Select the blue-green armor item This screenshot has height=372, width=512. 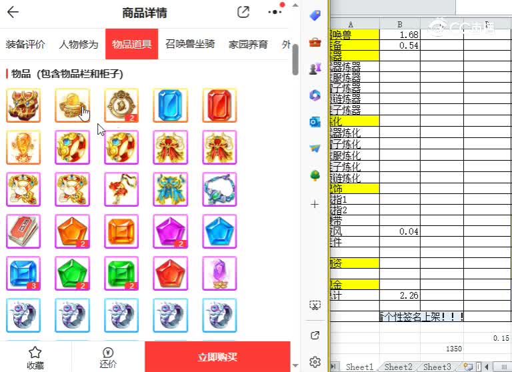pyautogui.click(x=171, y=189)
